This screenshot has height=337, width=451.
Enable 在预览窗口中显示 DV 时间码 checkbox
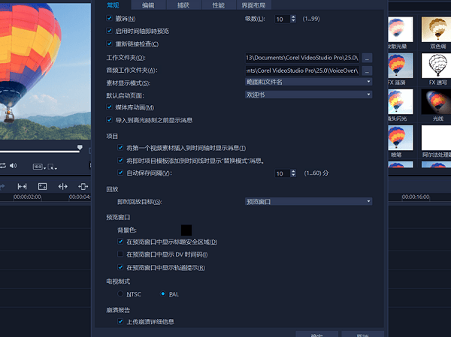[x=120, y=254]
